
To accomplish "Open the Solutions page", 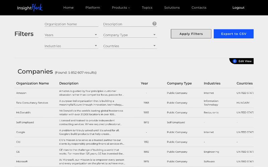I will click(172, 8).
